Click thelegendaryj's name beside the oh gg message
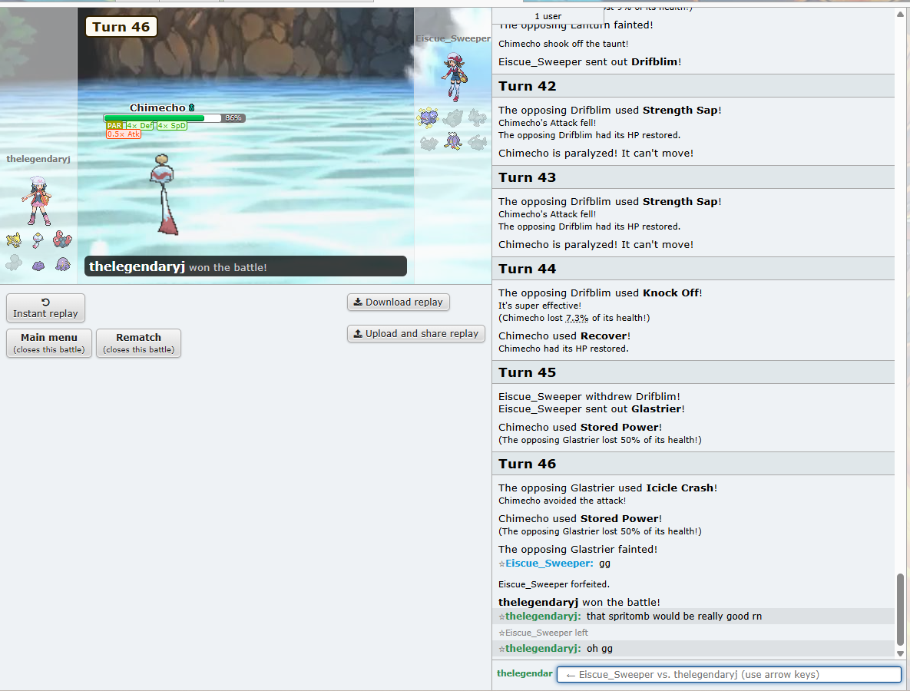910x691 pixels. 543,649
